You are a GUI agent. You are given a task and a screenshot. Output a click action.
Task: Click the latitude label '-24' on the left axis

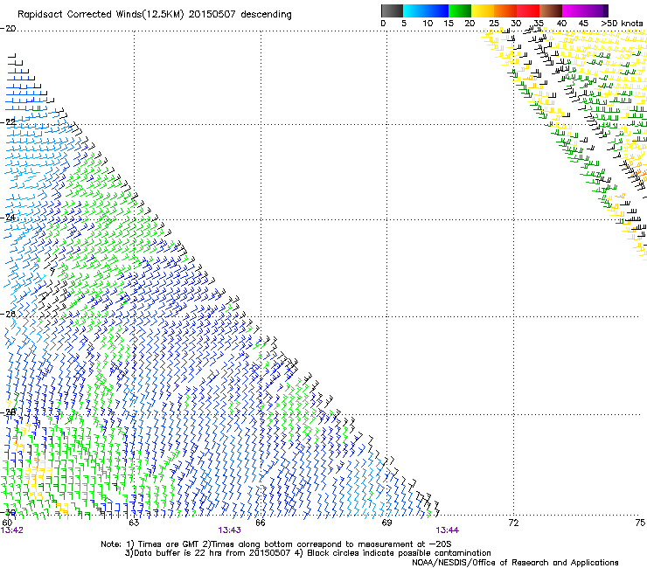pos(8,218)
